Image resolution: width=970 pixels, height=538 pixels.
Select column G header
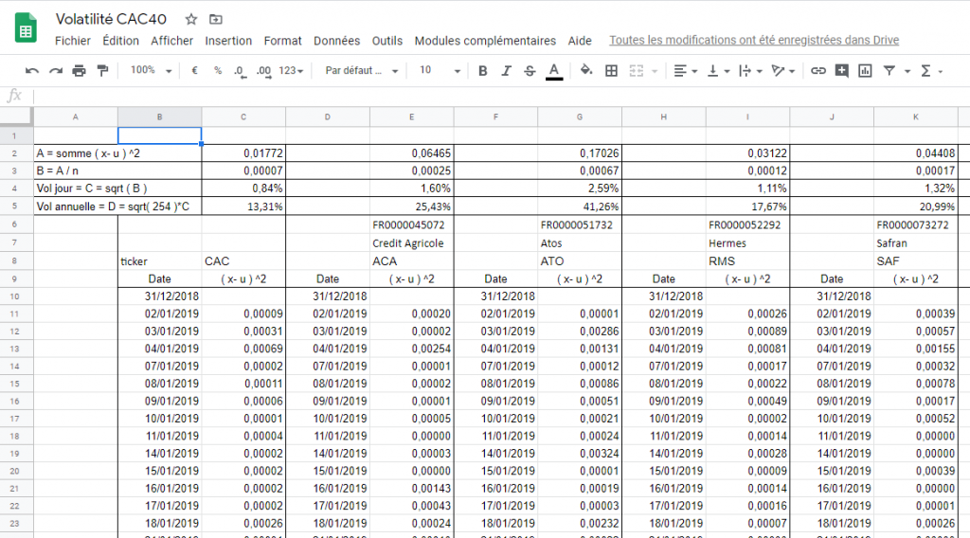(x=580, y=117)
